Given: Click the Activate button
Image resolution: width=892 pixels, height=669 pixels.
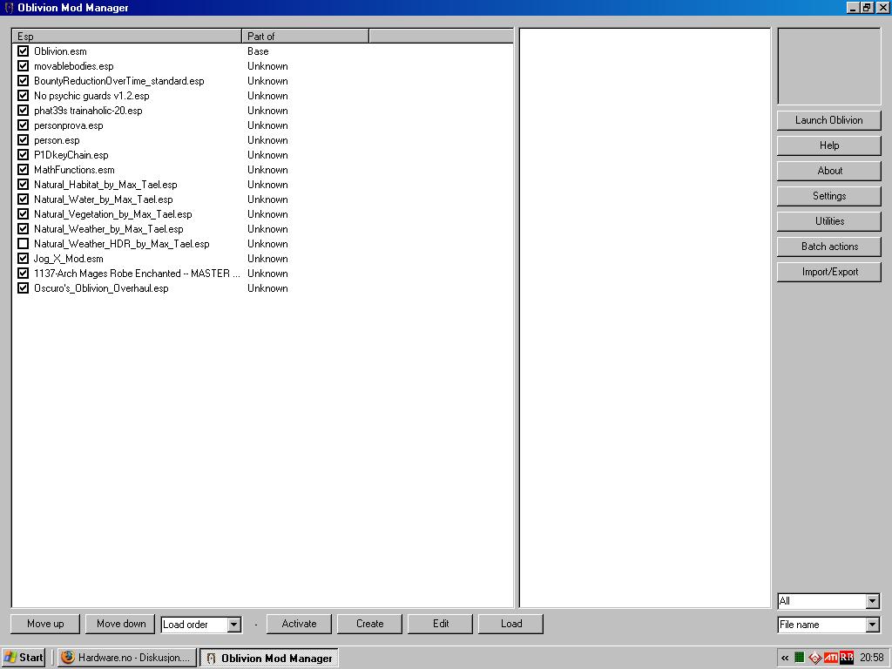Looking at the screenshot, I should (x=300, y=624).
